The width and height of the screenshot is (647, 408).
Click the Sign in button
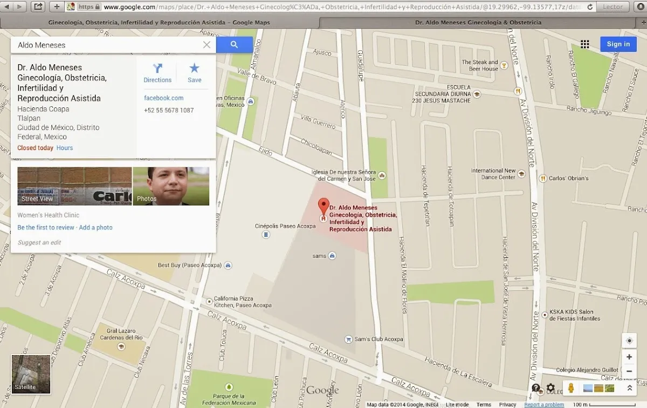pos(618,44)
